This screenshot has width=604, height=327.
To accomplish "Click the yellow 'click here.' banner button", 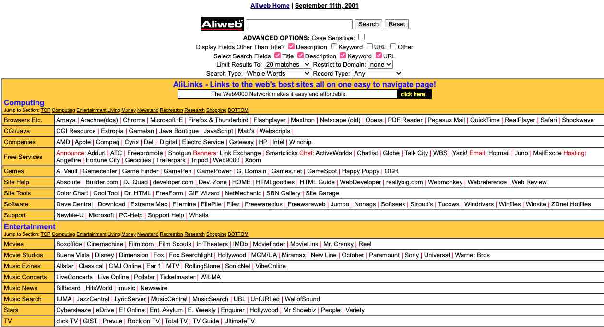I will (x=414, y=94).
